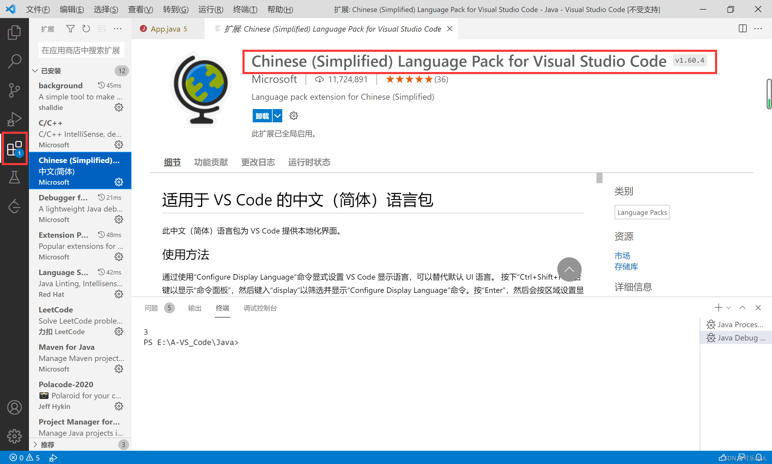
Task: Open manage gear for Debugger for Java
Action: coord(119,219)
